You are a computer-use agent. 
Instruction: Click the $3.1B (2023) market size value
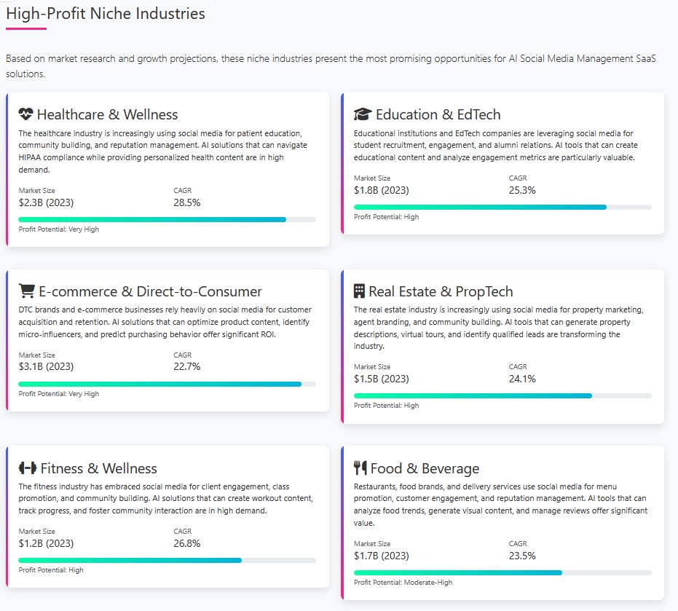47,367
